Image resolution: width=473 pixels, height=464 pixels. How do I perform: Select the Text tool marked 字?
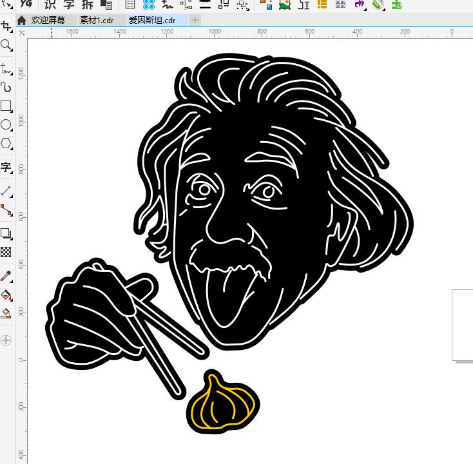coord(5,167)
